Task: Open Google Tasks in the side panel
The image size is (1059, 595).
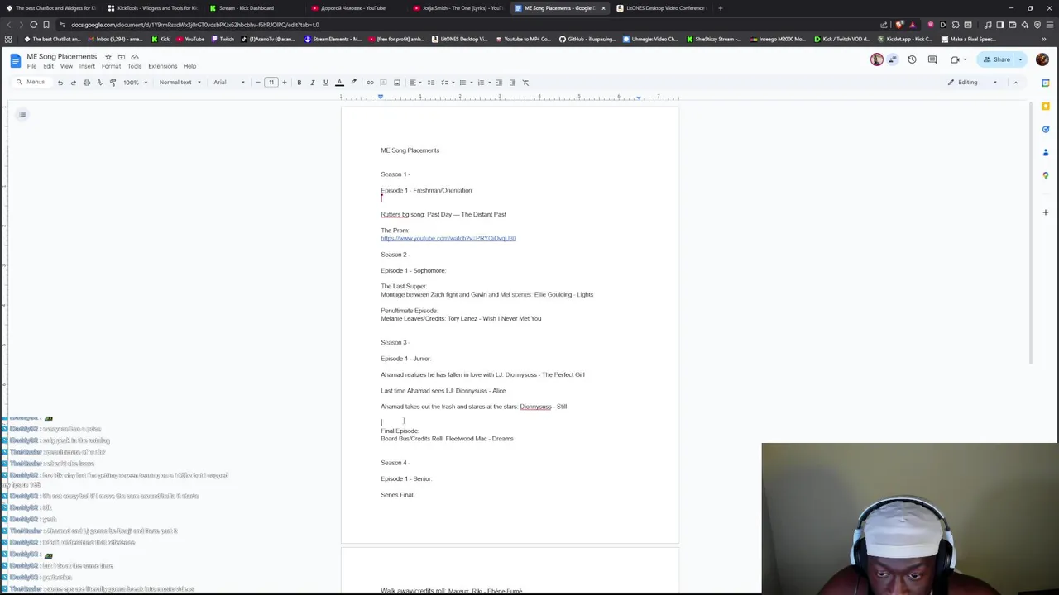Action: coord(1046,129)
